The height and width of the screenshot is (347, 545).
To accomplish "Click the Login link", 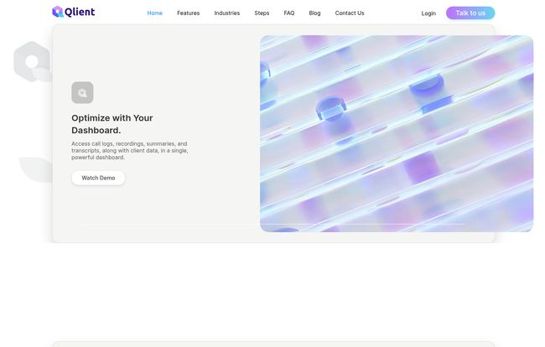I will (428, 13).
